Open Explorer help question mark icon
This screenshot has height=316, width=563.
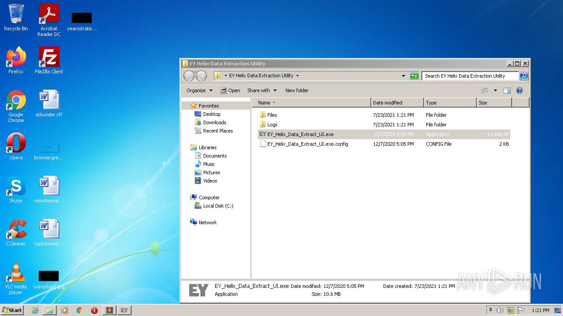pos(519,90)
